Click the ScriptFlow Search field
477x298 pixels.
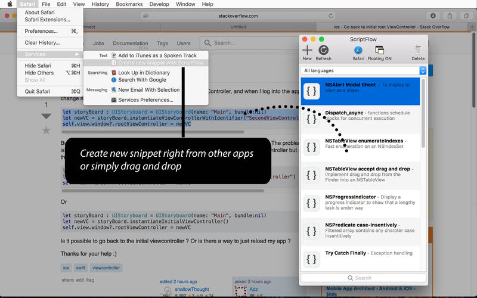tap(363, 278)
